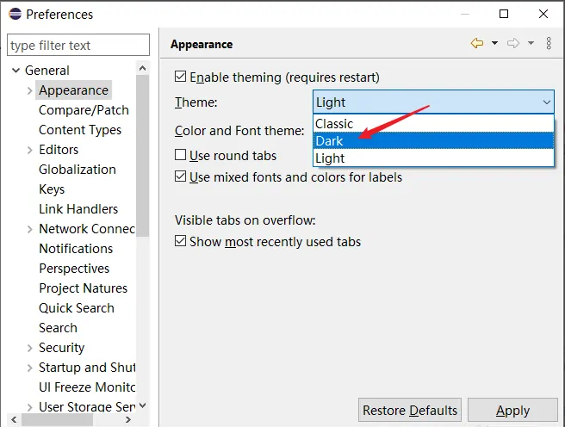Image resolution: width=565 pixels, height=427 pixels.
Task: Collapse the General tree node
Action: pos(16,71)
